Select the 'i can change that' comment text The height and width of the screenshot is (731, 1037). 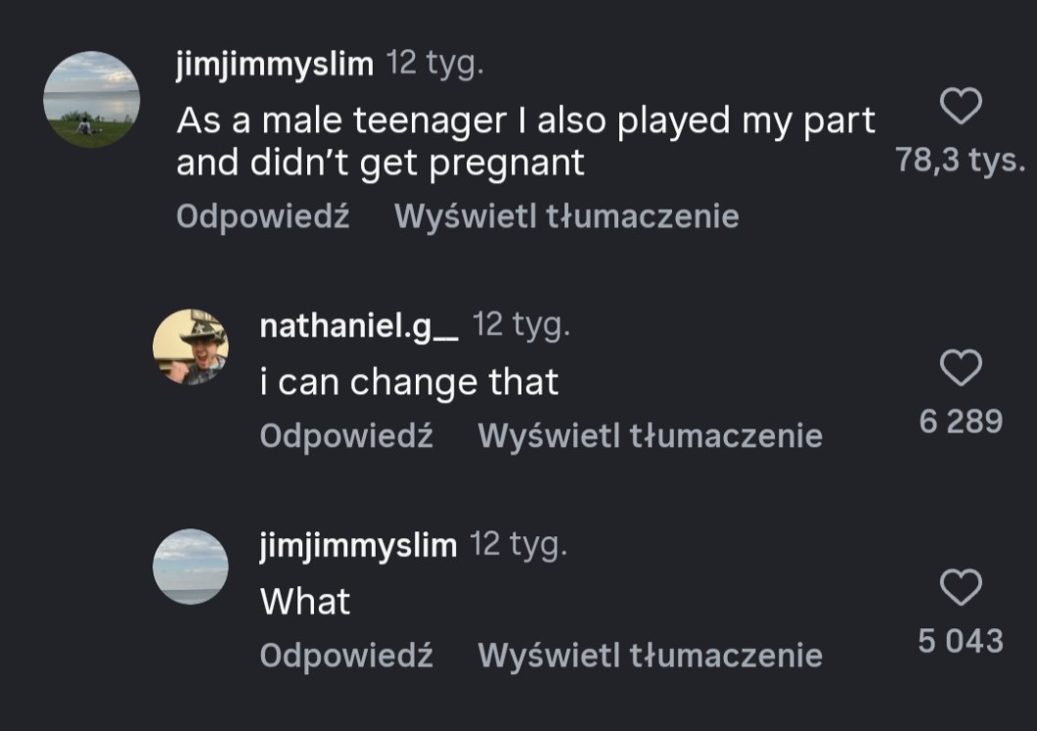pyautogui.click(x=409, y=382)
